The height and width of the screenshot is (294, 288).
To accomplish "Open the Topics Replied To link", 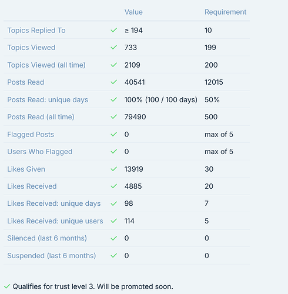I will coord(36,31).
